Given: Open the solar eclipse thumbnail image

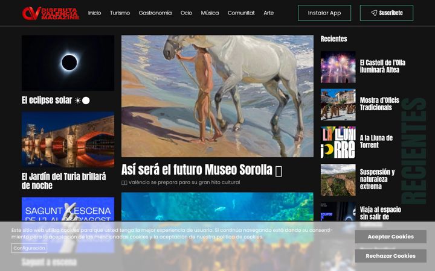Looking at the screenshot, I should point(68,63).
